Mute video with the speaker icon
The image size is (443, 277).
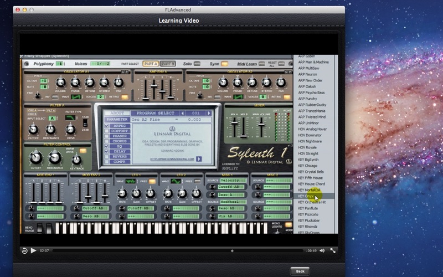click(322, 250)
